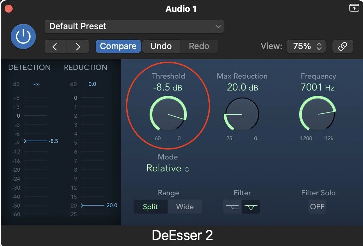Click the Threshold knob
Image resolution: width=363 pixels, height=246 pixels.
click(168, 114)
